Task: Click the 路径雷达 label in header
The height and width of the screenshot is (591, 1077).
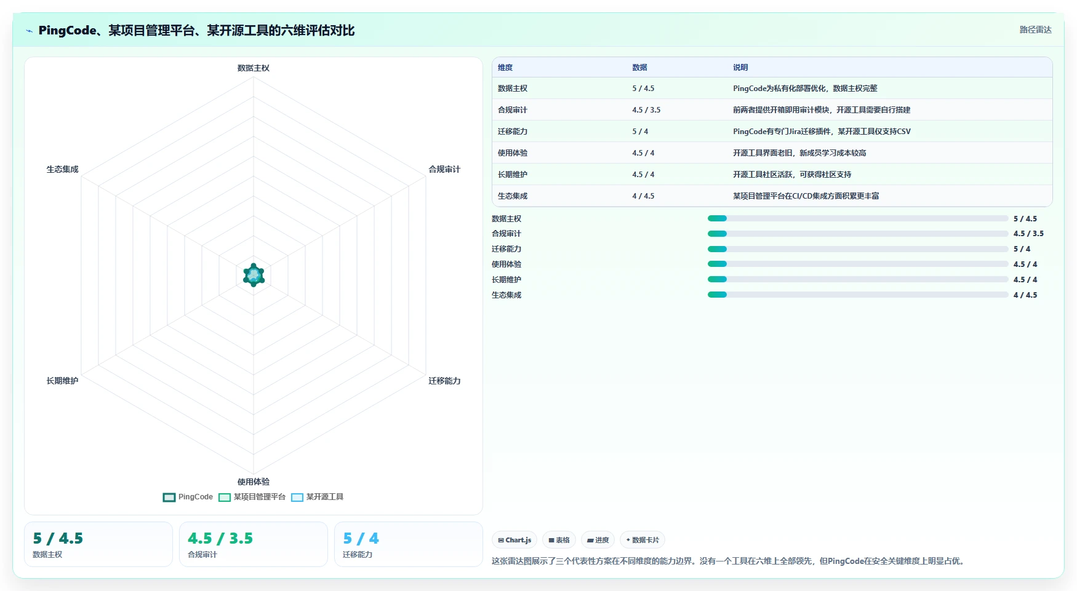Action: point(1035,30)
